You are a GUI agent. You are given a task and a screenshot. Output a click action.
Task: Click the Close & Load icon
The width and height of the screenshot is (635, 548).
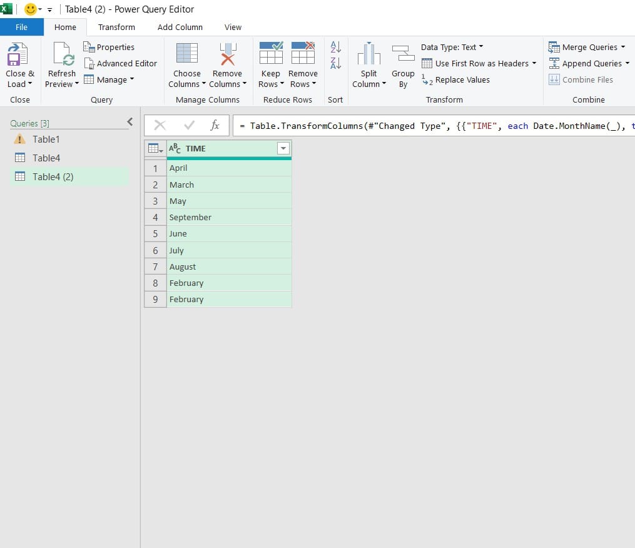point(19,55)
